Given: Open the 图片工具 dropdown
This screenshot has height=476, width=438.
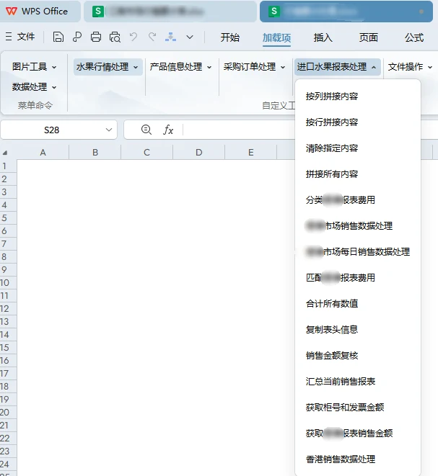Looking at the screenshot, I should (34, 66).
